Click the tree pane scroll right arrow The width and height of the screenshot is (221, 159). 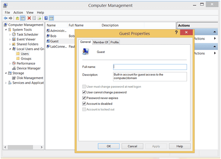[41, 147]
